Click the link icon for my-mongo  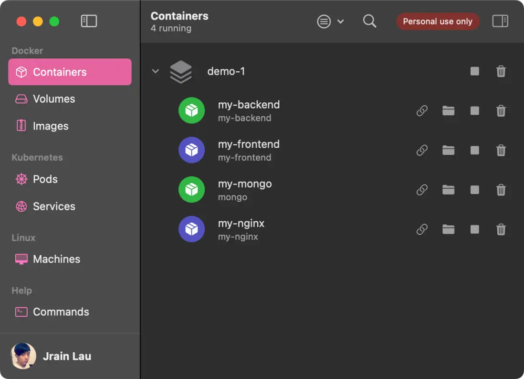(422, 190)
